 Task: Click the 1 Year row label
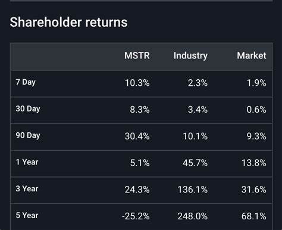point(27,162)
